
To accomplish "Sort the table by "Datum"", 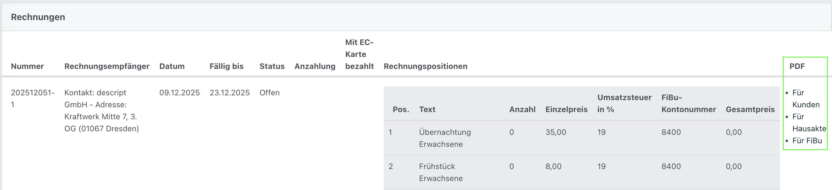I will point(172,66).
